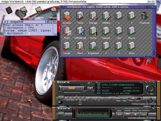Toggle the shuffle mode button
The height and width of the screenshot is (121, 161).
coord(72,98)
